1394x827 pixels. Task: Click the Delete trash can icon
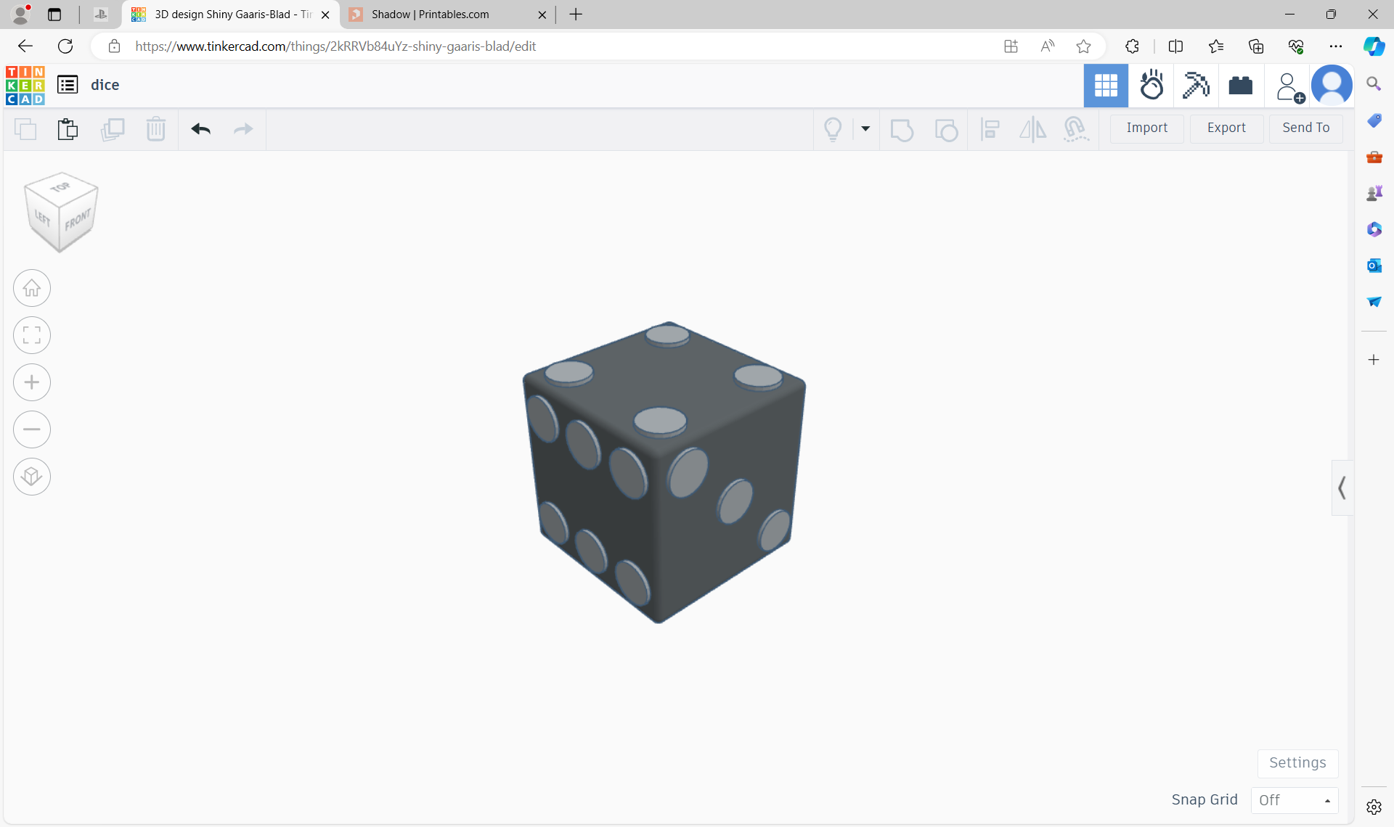(155, 129)
